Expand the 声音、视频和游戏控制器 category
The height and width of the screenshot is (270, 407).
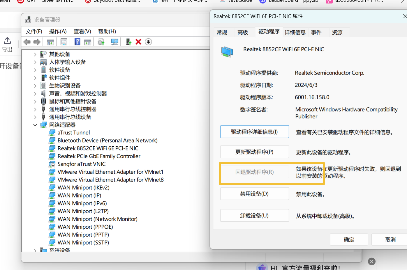tap(35, 93)
